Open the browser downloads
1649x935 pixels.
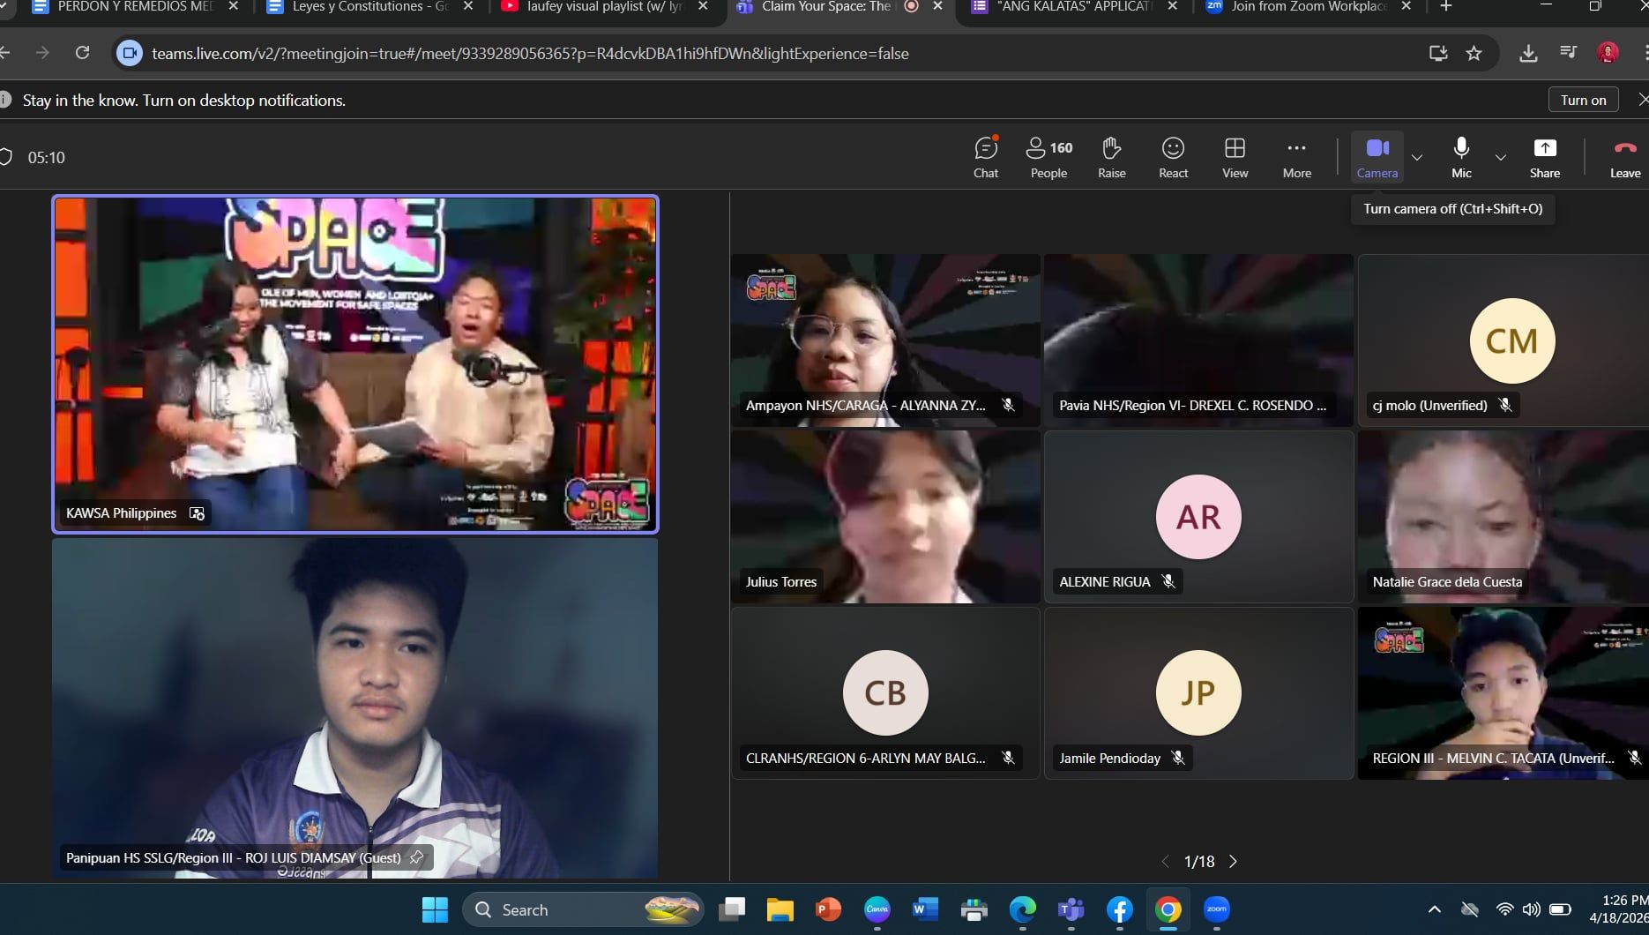point(1528,54)
